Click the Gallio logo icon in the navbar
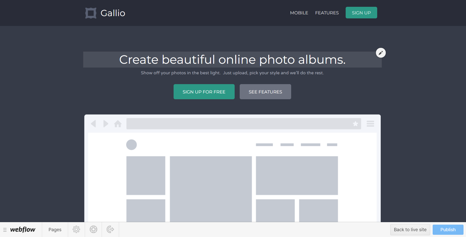The width and height of the screenshot is (466, 237). [91, 13]
